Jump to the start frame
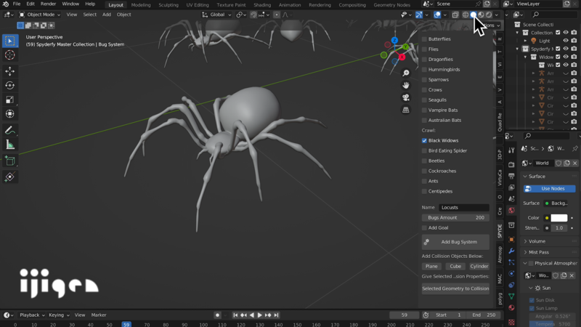This screenshot has width=581, height=327. 235,315
